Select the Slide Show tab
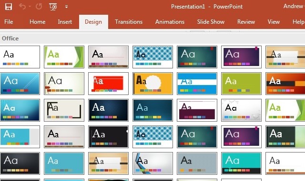This screenshot has height=181, width=305. pyautogui.click(x=211, y=22)
